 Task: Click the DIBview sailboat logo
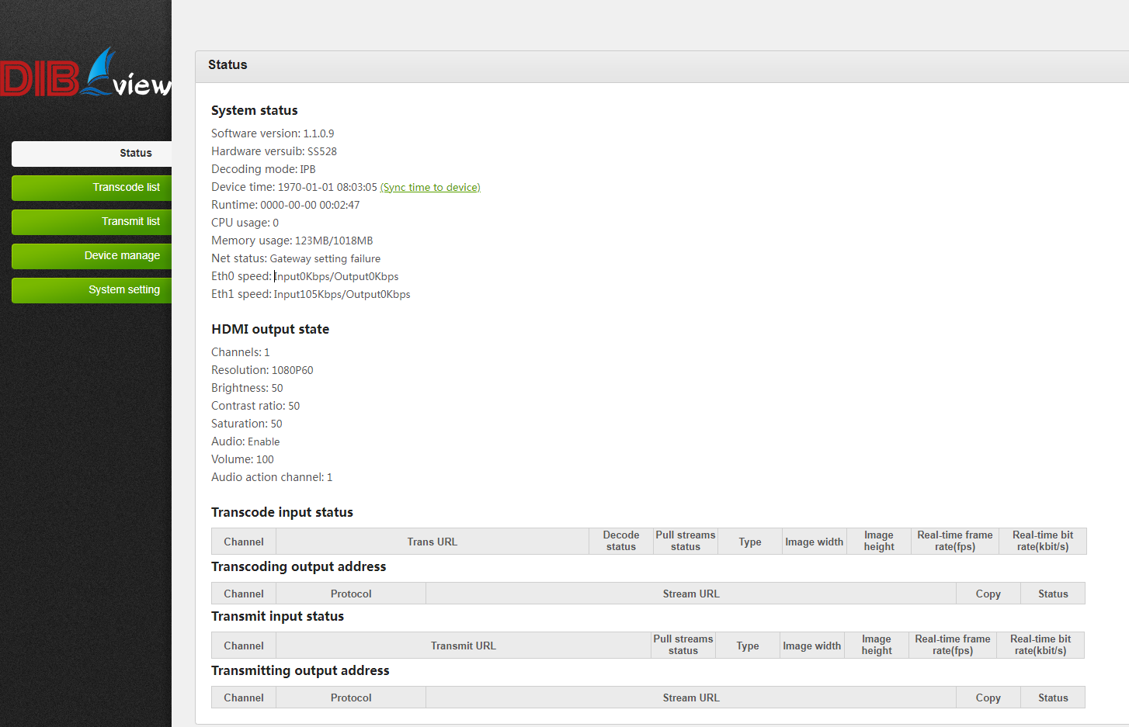(x=85, y=74)
